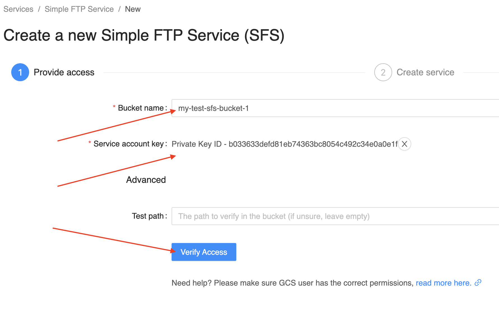The image size is (499, 313).
Task: Click the Need help permissions text
Action: (x=292, y=283)
